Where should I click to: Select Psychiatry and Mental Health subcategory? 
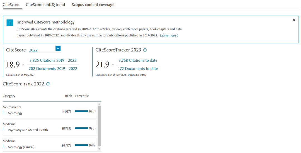28,130
